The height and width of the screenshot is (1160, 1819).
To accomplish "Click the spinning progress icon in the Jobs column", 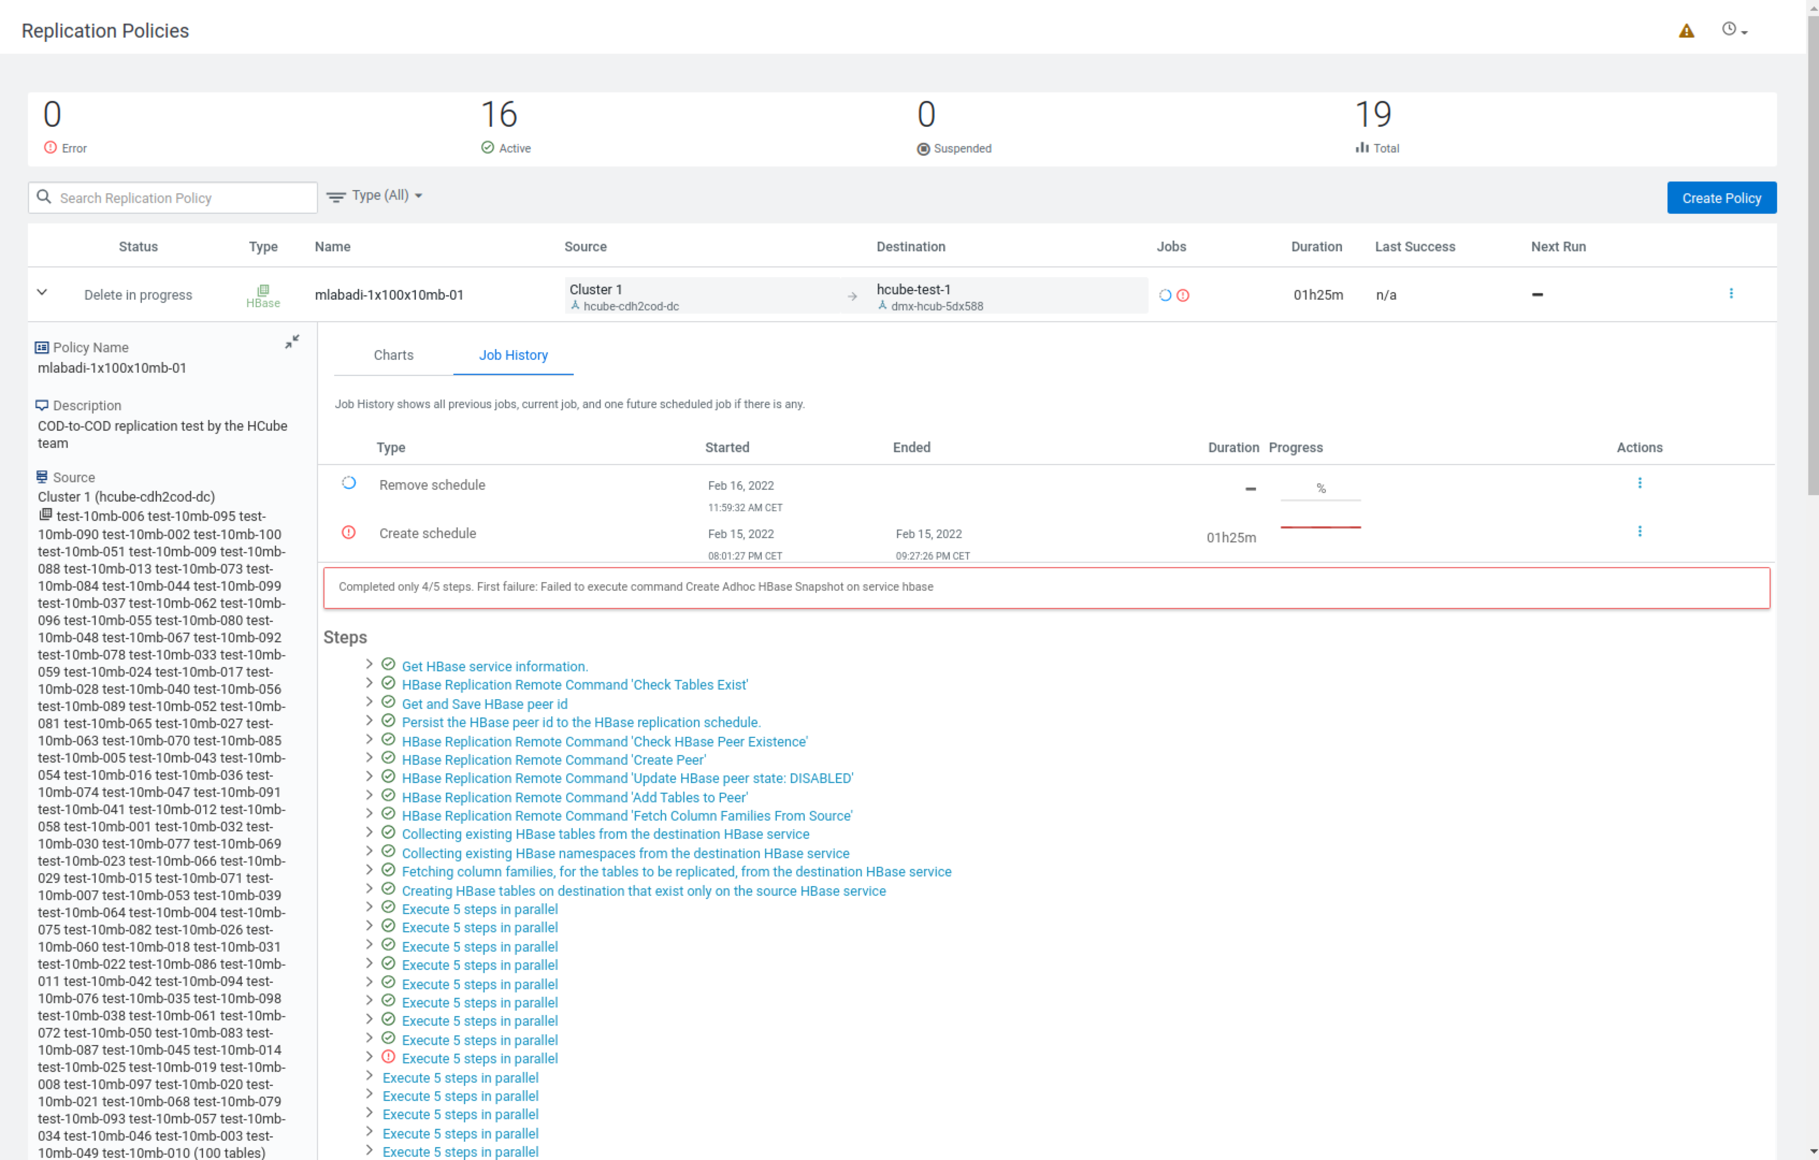I will (1166, 295).
